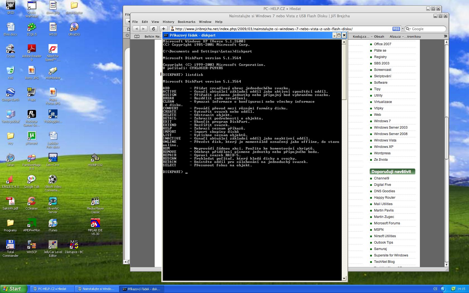Image resolution: width=469 pixels, height=293 pixels.
Task: Expand the bookmarks bar overflow chevron
Action: coord(445,36)
